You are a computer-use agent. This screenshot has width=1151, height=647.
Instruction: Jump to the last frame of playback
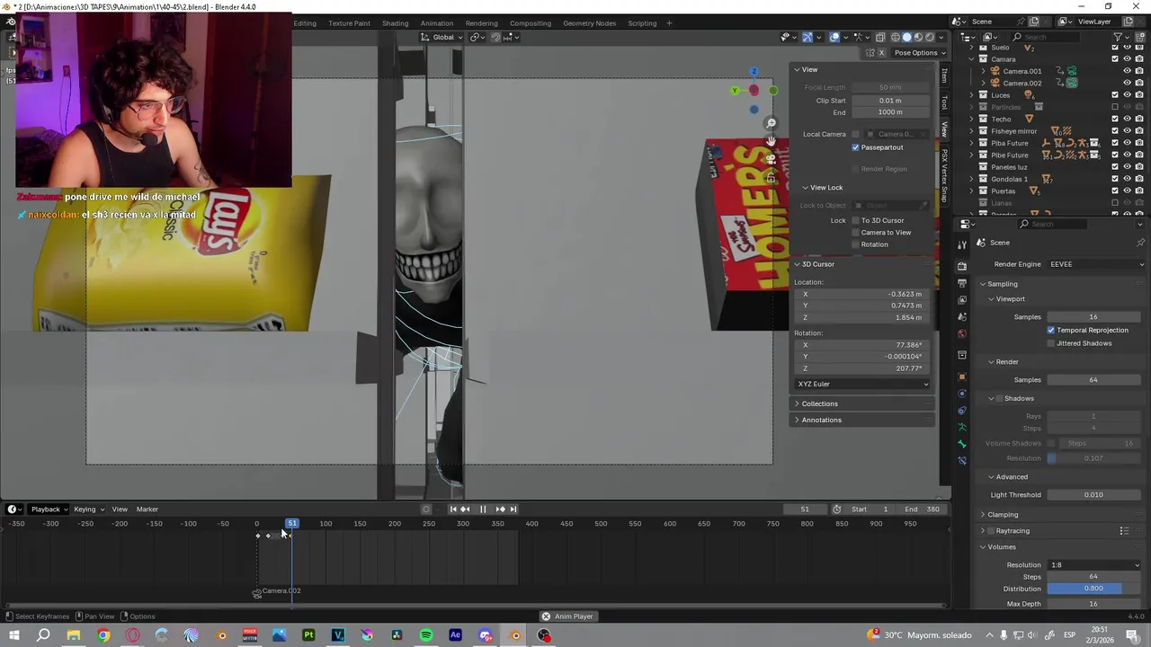[x=513, y=510]
